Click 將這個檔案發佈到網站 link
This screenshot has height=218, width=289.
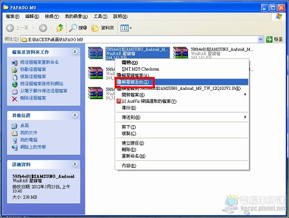(x=42, y=83)
